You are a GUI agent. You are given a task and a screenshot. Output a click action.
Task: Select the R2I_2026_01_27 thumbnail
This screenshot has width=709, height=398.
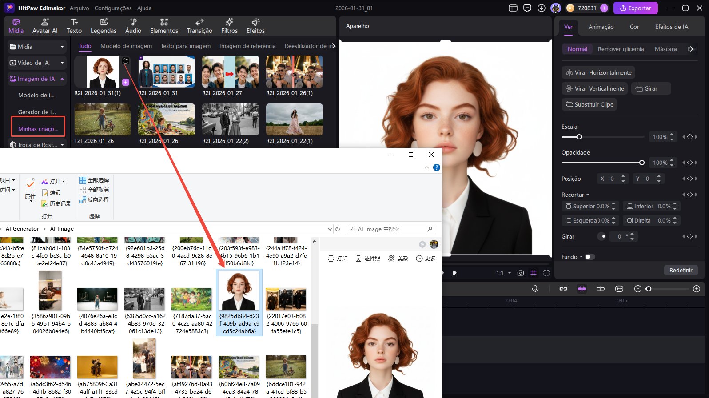click(x=230, y=72)
